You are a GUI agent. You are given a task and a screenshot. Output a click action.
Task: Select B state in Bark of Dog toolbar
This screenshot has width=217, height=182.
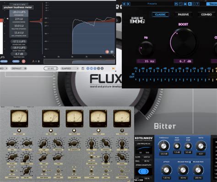point(193,4)
